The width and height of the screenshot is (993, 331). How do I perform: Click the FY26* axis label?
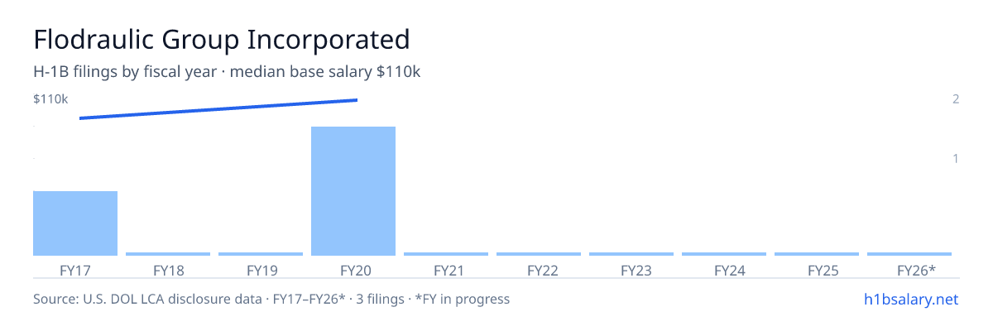click(x=916, y=270)
